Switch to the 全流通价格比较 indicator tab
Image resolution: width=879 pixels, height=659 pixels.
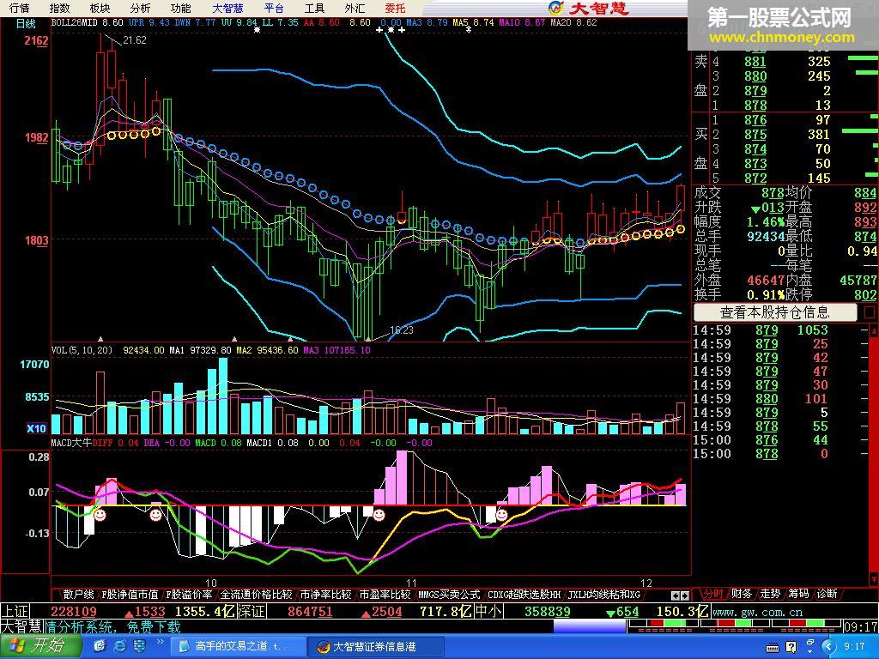[256, 595]
